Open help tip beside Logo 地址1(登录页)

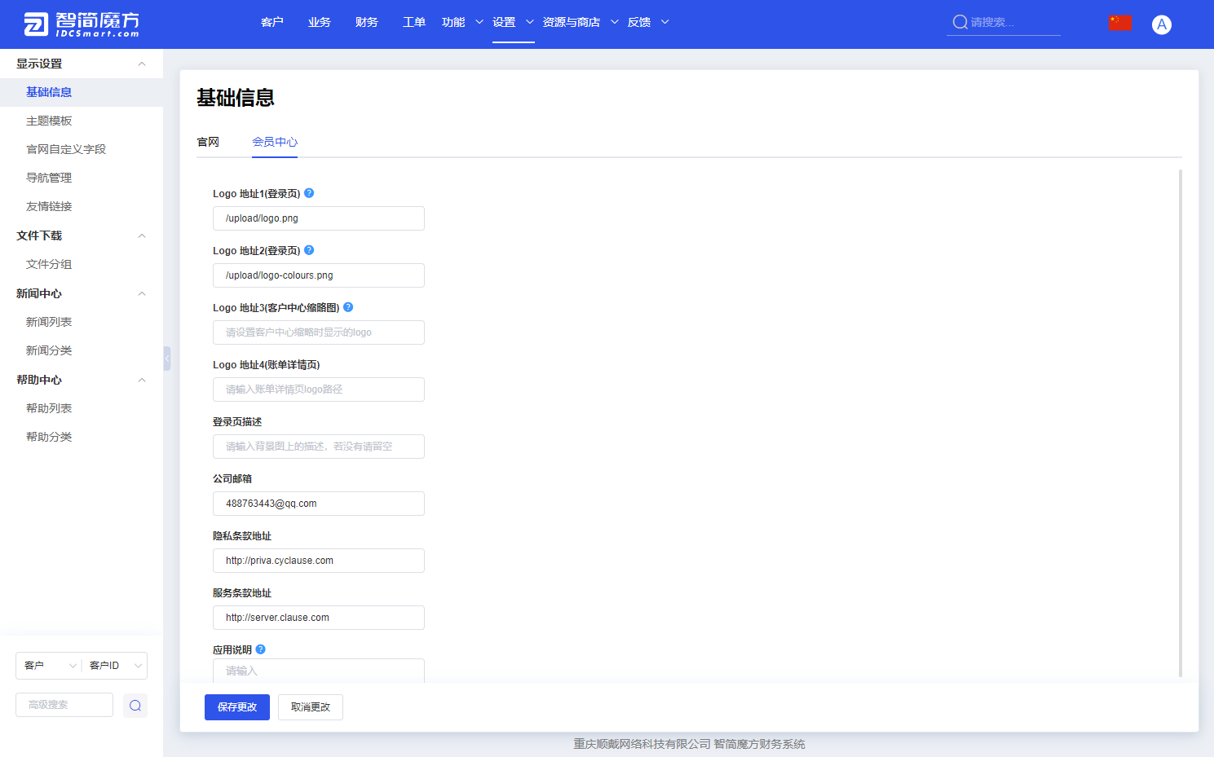(x=309, y=192)
